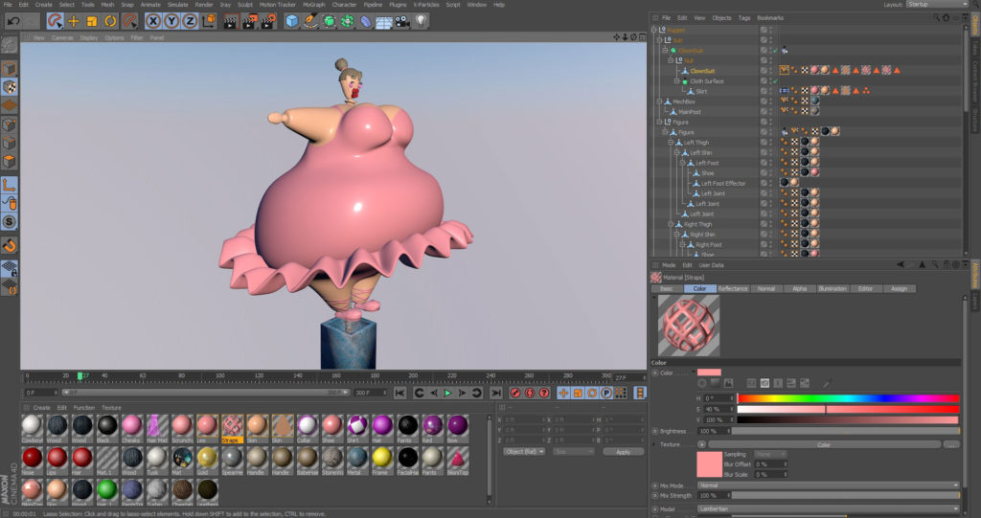Collapse the MechBox tree node
The image size is (981, 518).
(659, 101)
